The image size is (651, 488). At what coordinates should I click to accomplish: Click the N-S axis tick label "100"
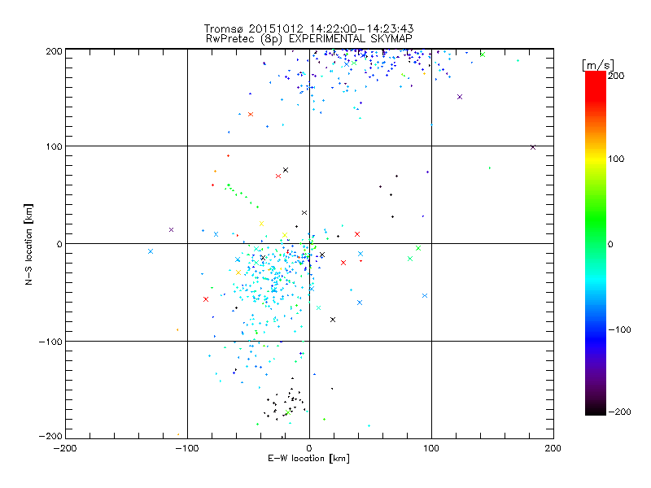click(x=54, y=146)
